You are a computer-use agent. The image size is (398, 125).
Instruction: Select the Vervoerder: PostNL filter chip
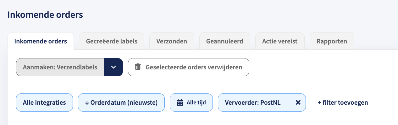coord(262,102)
